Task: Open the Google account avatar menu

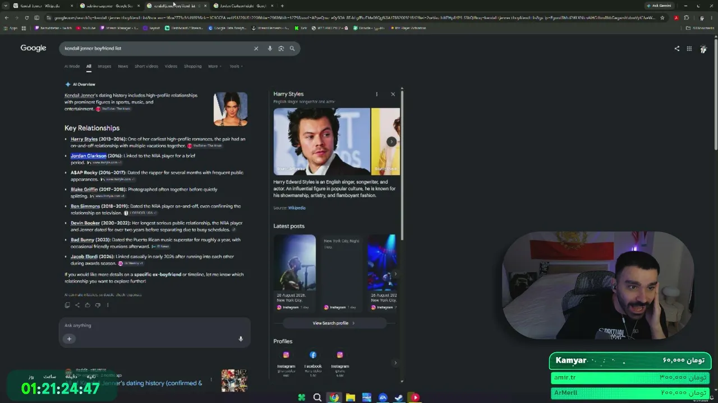Action: pyautogui.click(x=703, y=49)
